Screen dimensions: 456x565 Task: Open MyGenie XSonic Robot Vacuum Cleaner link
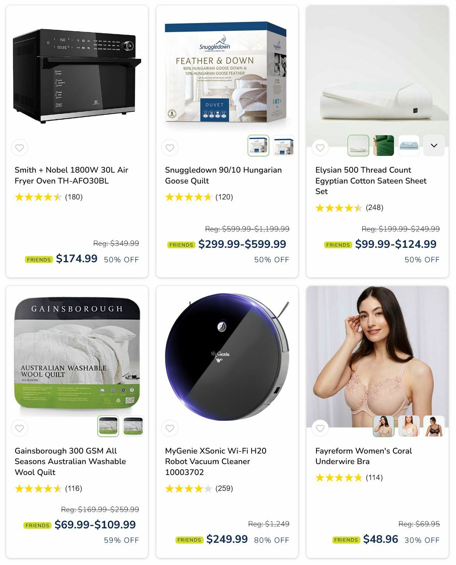216,461
